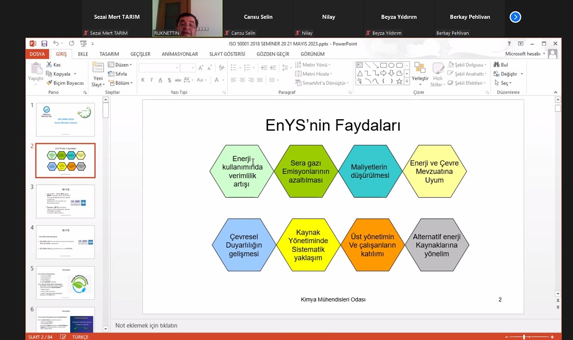Click the Kes (cut) scissors icon
The height and width of the screenshot is (340, 573).
[x=49, y=65]
